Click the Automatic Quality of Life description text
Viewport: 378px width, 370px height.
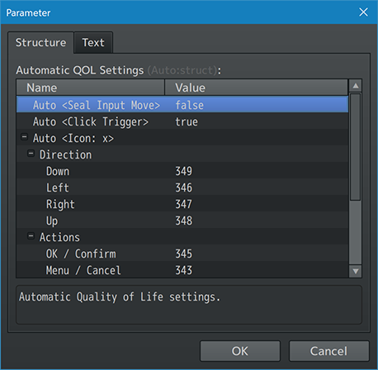point(120,297)
